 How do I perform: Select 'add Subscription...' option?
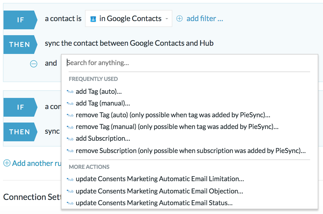[x=103, y=138]
